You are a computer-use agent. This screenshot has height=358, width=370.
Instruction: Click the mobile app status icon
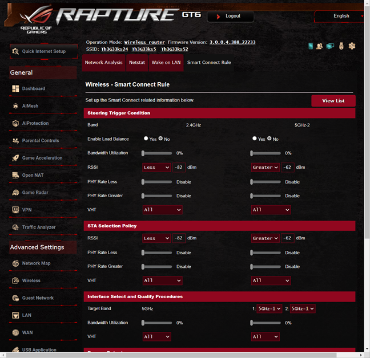(x=311, y=46)
